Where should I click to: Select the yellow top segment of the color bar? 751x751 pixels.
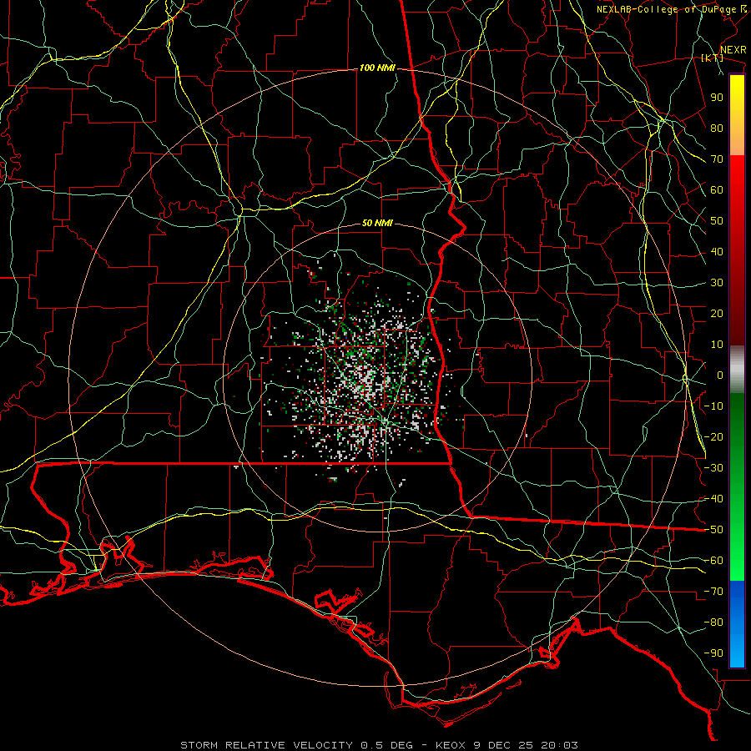click(737, 115)
